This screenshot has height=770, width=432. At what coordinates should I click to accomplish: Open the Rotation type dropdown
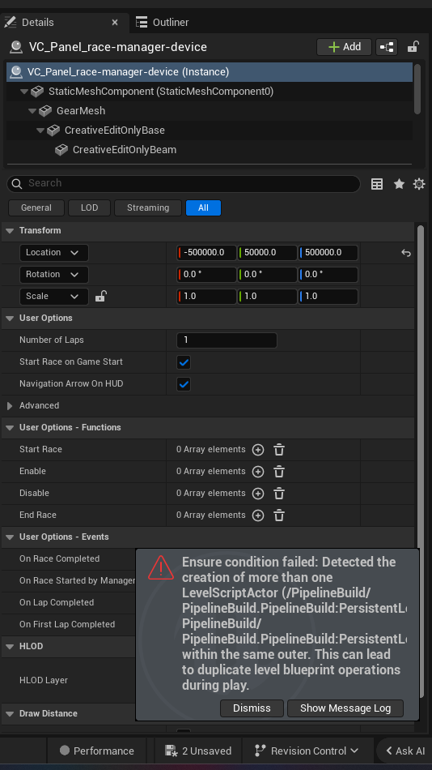point(53,275)
